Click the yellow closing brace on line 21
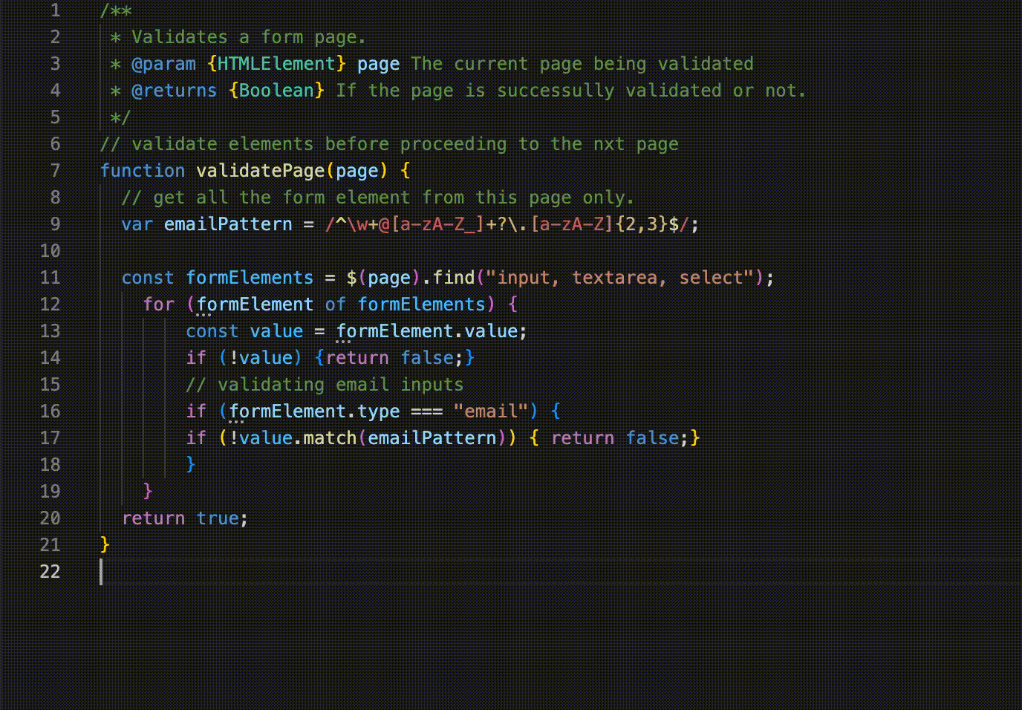 [105, 545]
